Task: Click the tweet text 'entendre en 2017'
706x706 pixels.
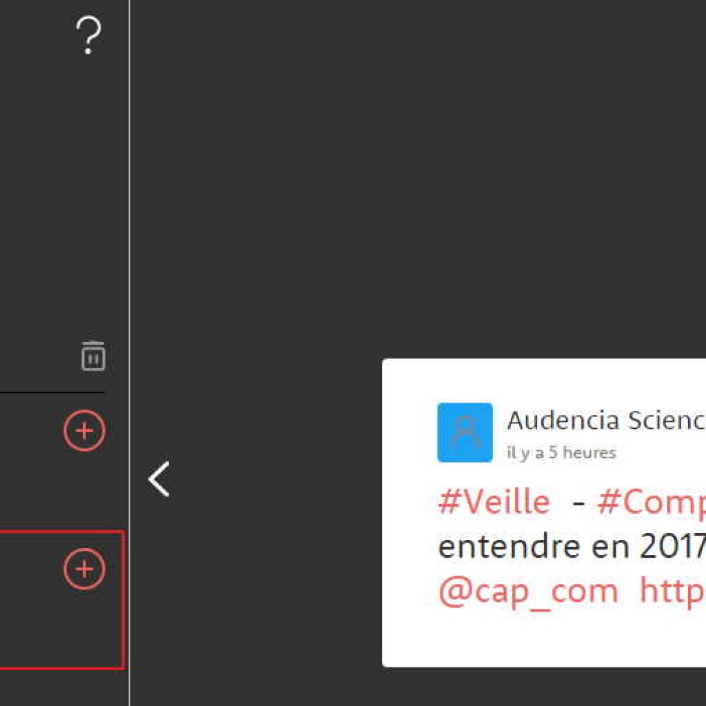Action: (572, 547)
